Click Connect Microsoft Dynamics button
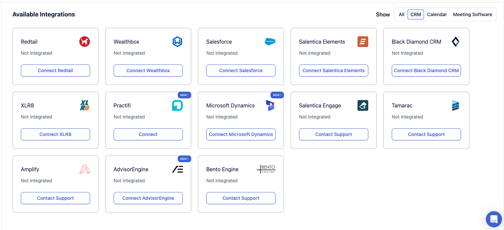Image resolution: width=504 pixels, height=230 pixels. coord(241,134)
